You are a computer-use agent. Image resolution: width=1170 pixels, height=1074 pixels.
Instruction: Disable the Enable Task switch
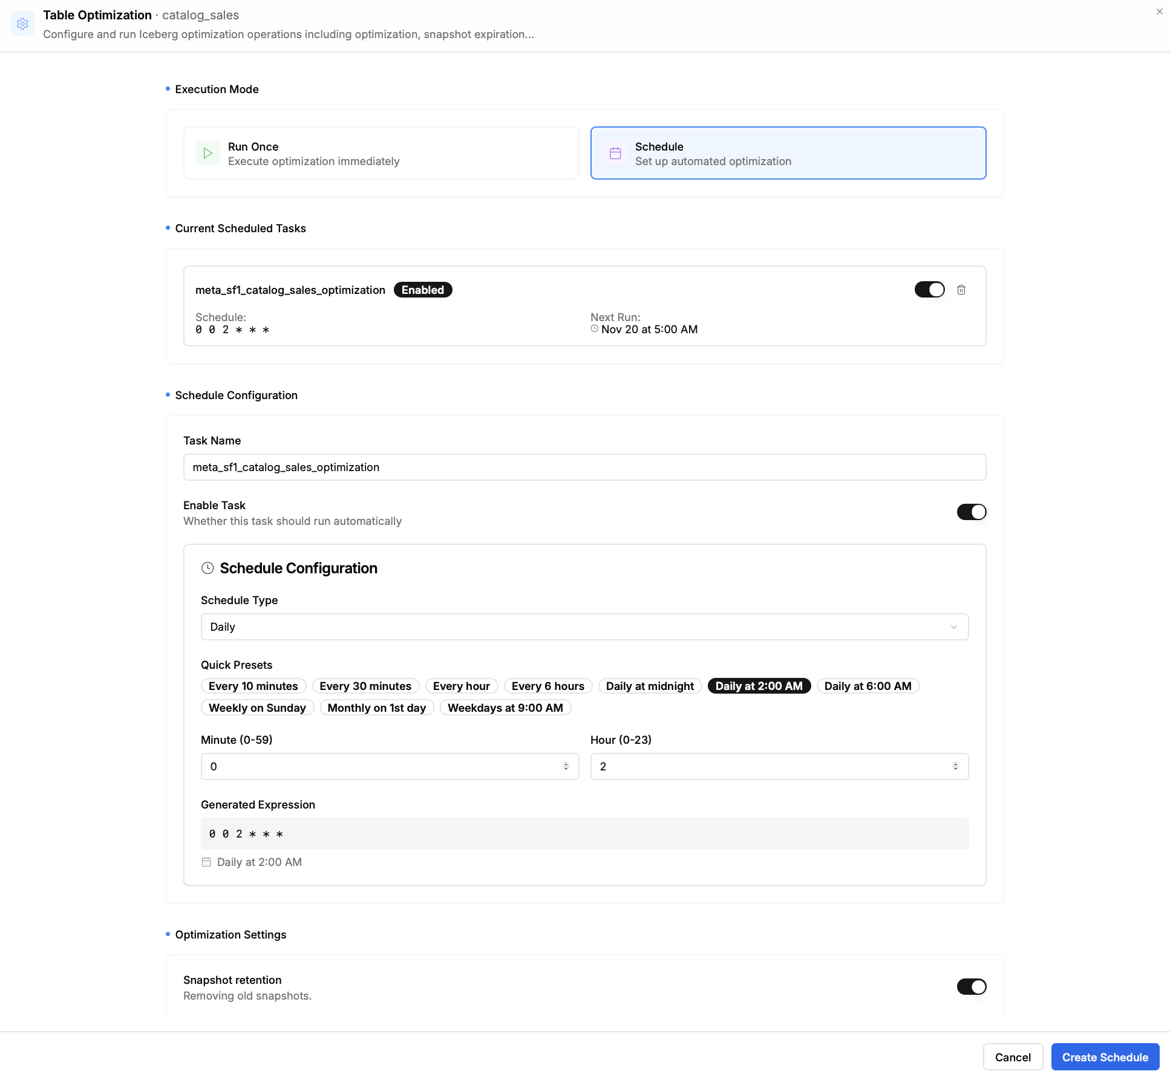(x=971, y=512)
